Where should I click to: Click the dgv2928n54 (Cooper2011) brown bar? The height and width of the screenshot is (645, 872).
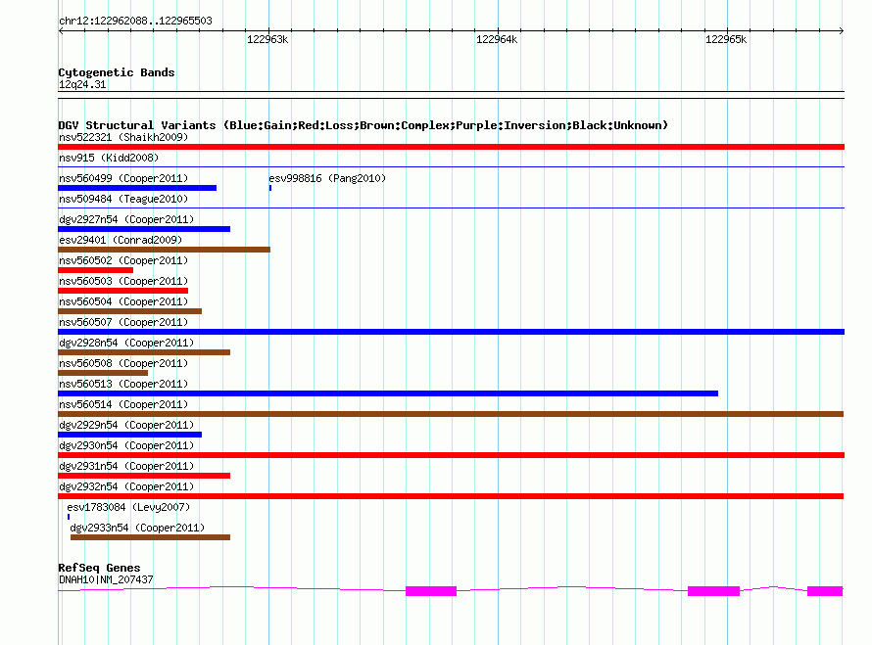[144, 352]
